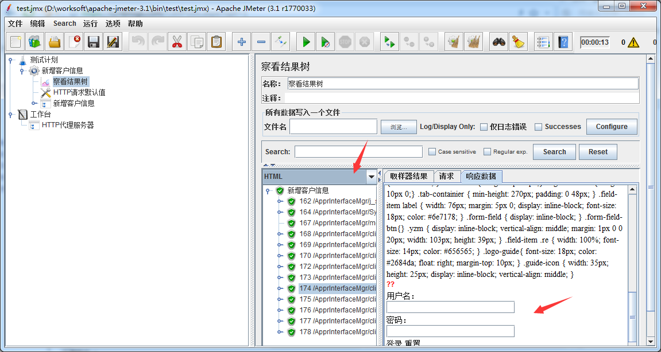This screenshot has height=352, width=661.
Task: Click the Paste clipboard toolbar icon
Action: pos(217,42)
